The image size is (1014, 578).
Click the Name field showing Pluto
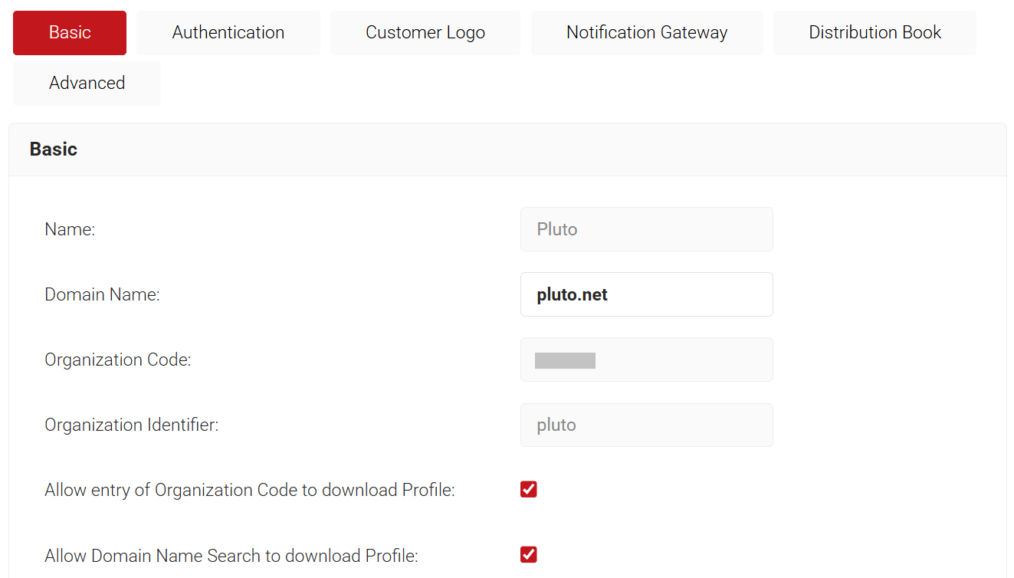(x=646, y=229)
